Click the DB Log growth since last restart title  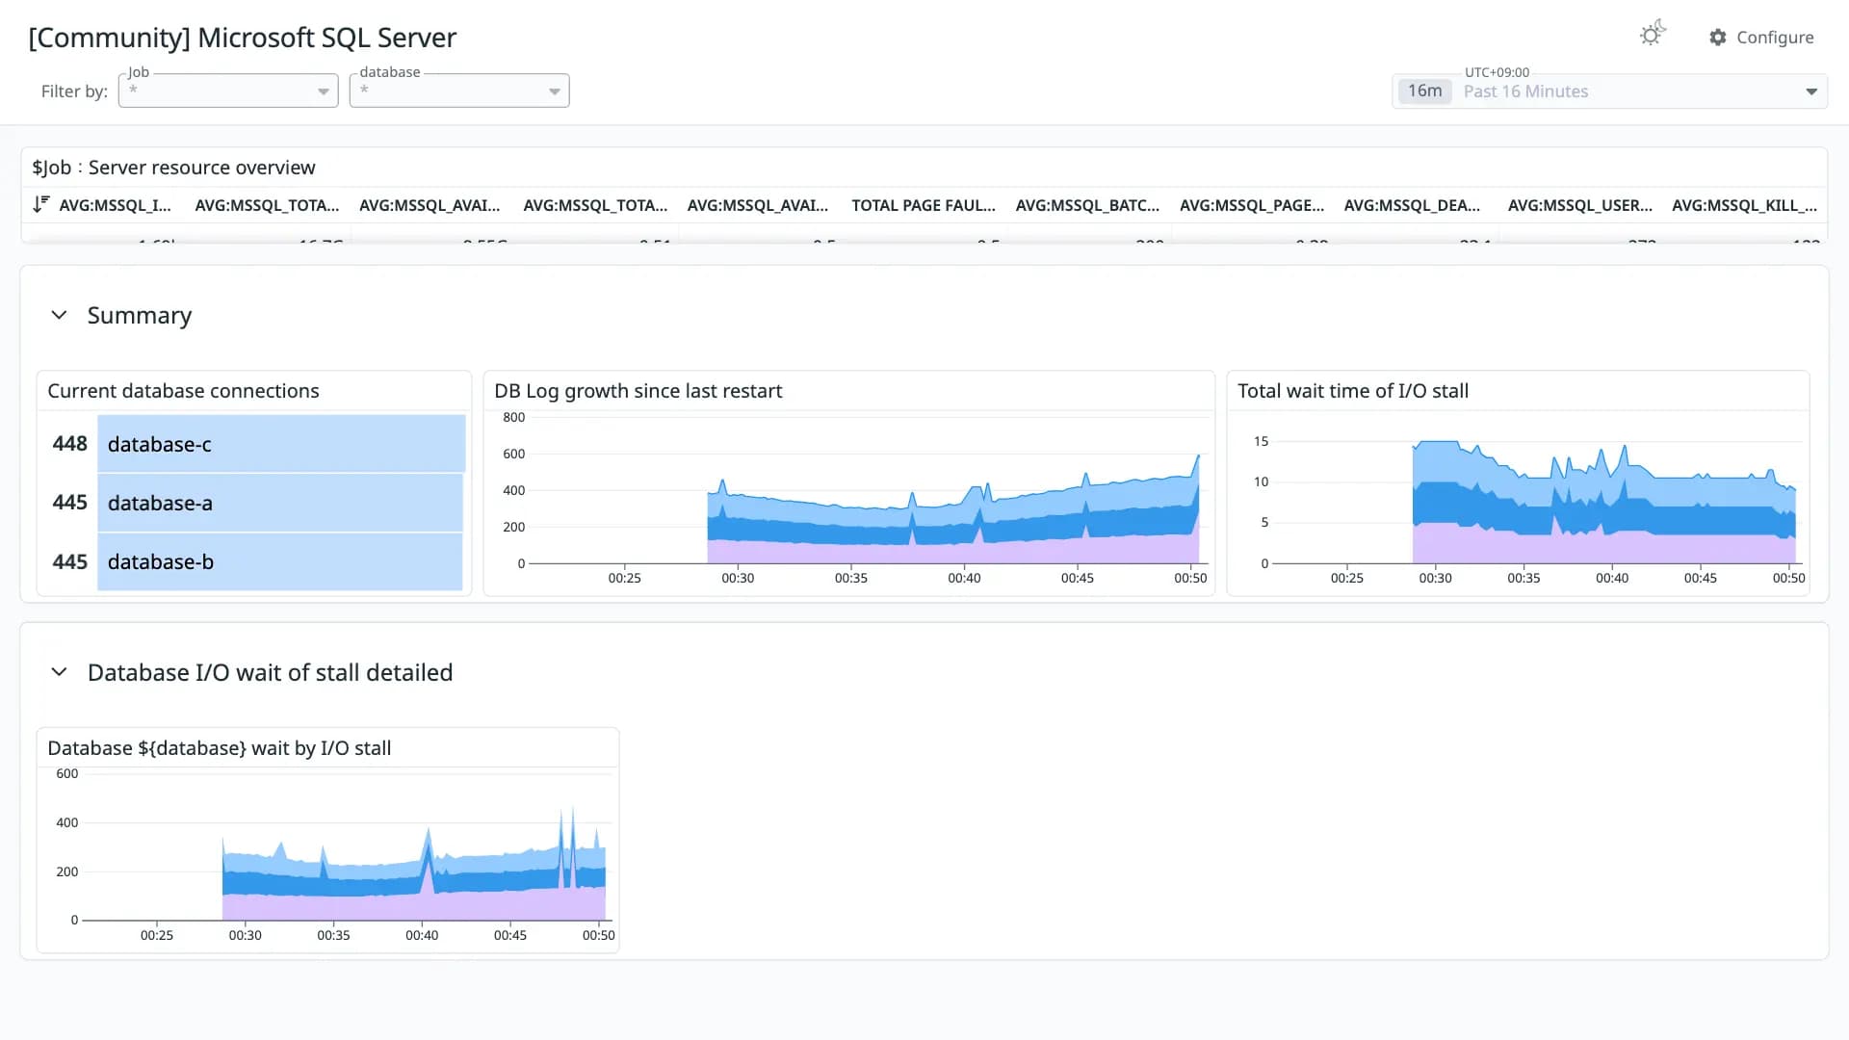[638, 391]
